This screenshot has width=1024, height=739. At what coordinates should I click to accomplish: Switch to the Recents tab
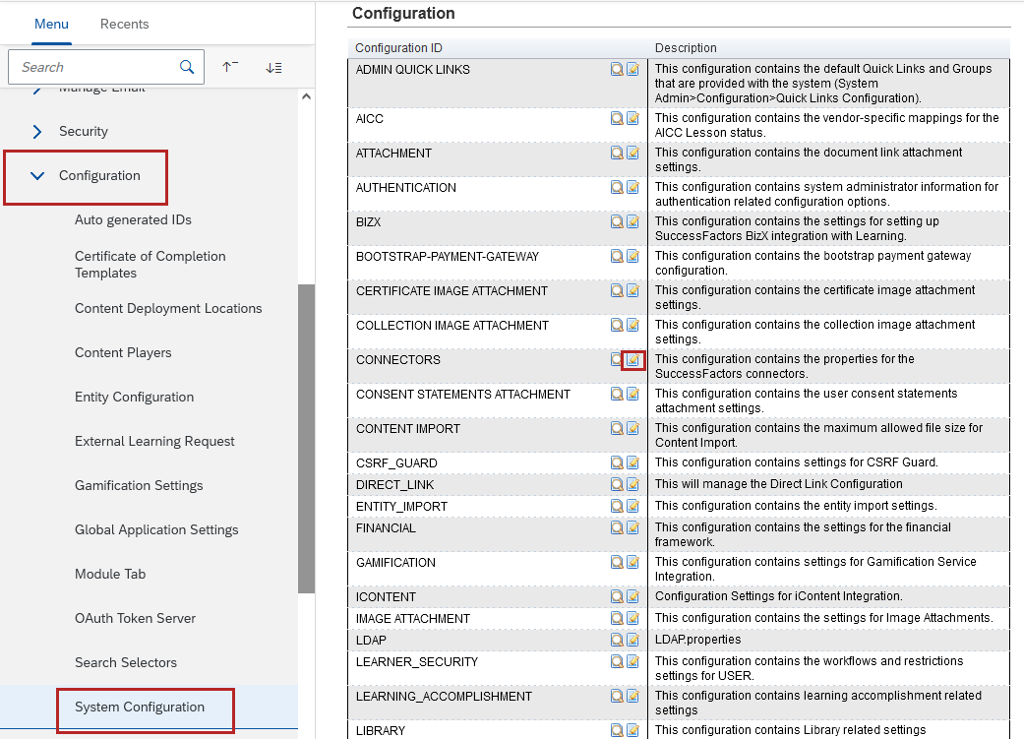pos(125,24)
